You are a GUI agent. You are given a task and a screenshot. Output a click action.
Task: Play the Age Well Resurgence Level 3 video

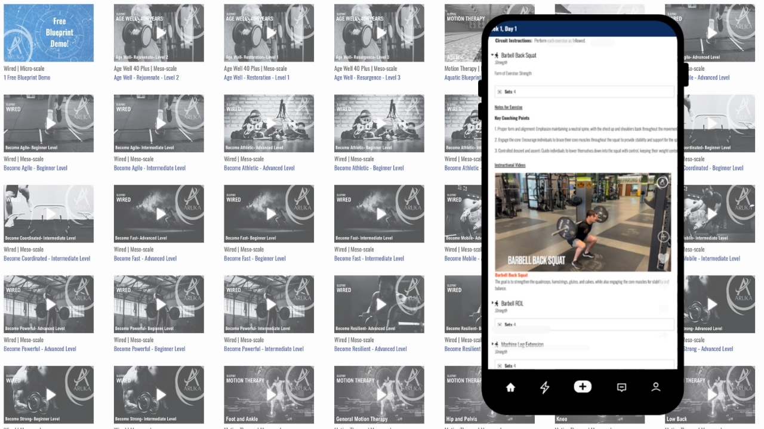click(x=381, y=33)
